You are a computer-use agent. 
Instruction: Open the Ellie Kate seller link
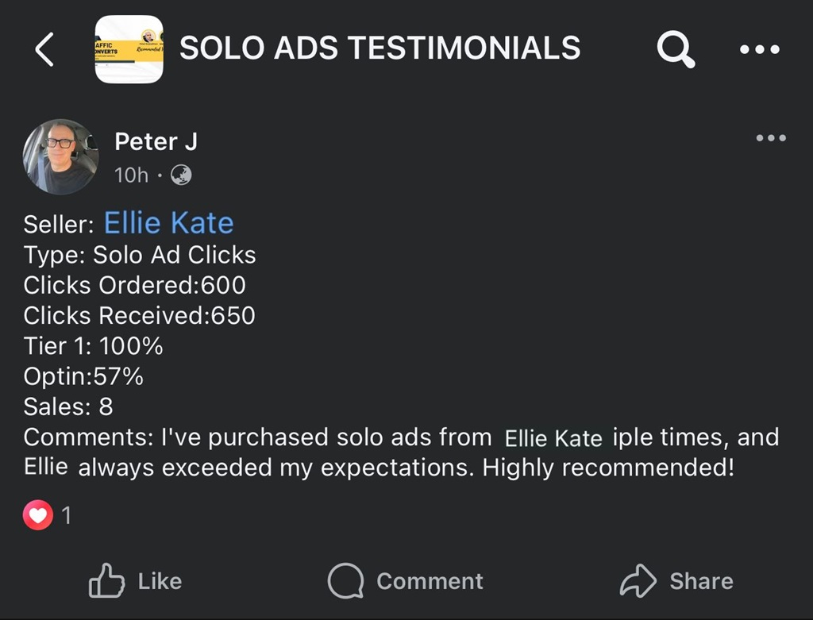168,223
